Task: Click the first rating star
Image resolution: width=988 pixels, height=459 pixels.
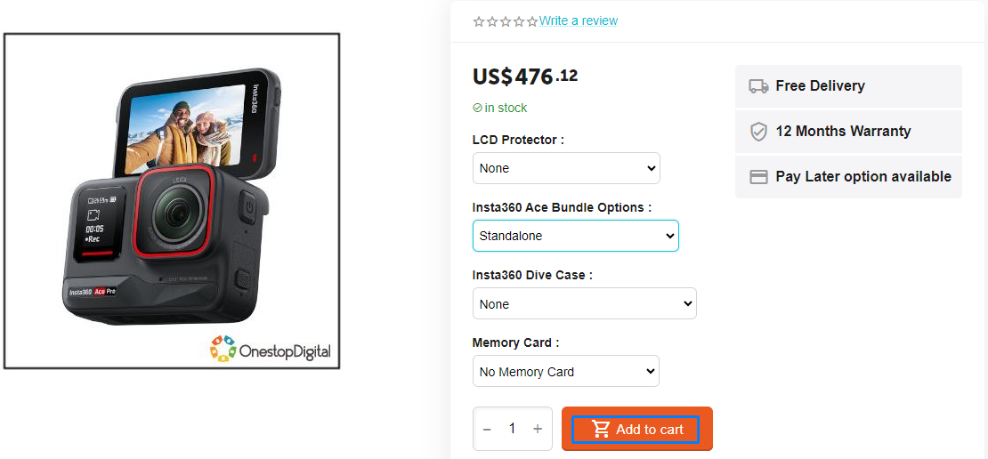Action: 479,21
